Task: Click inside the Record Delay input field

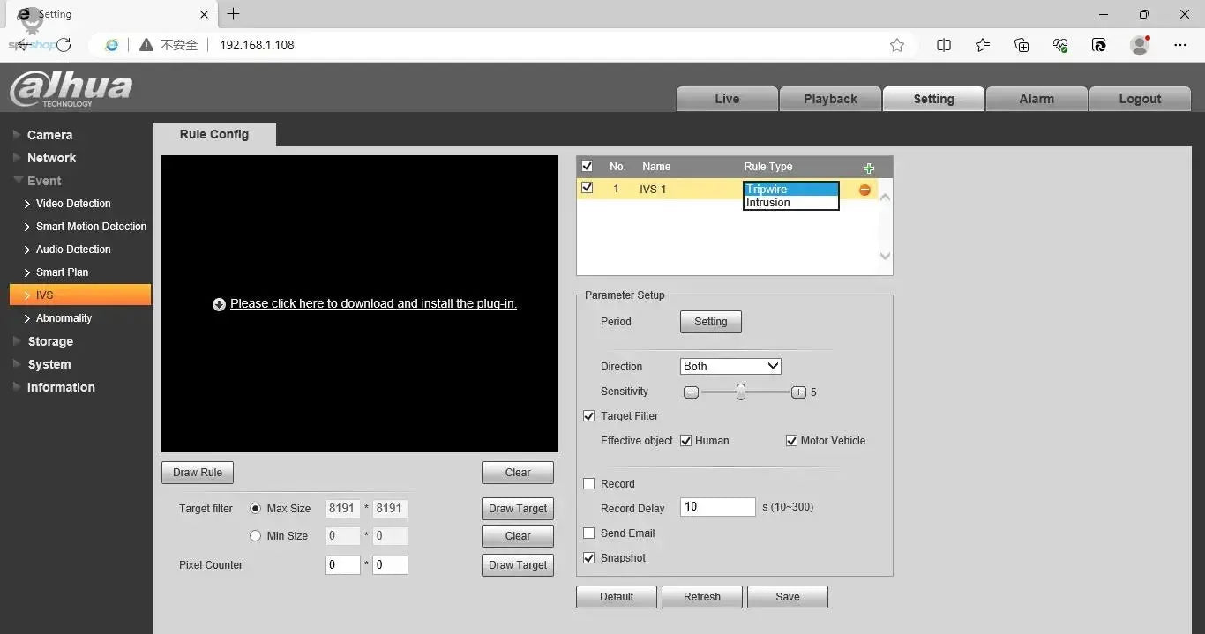Action: (716, 506)
